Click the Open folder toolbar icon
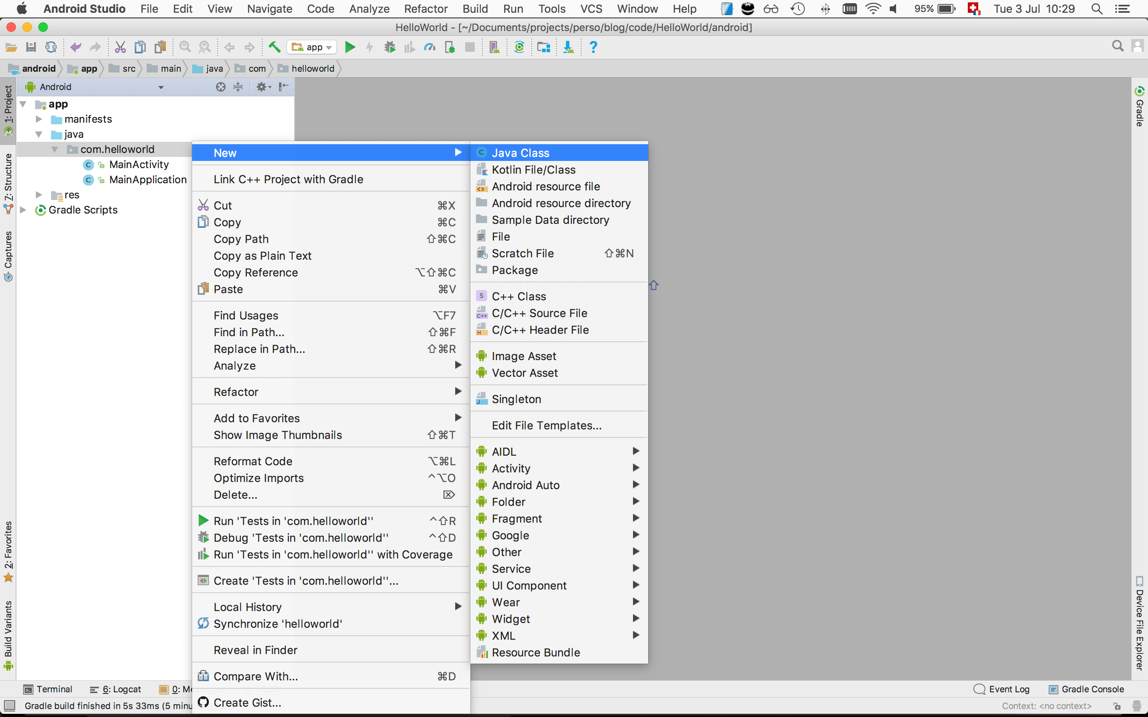Image resolution: width=1148 pixels, height=717 pixels. click(x=11, y=47)
